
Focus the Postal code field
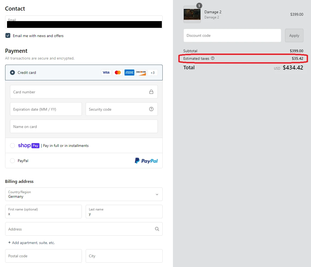[44, 256]
